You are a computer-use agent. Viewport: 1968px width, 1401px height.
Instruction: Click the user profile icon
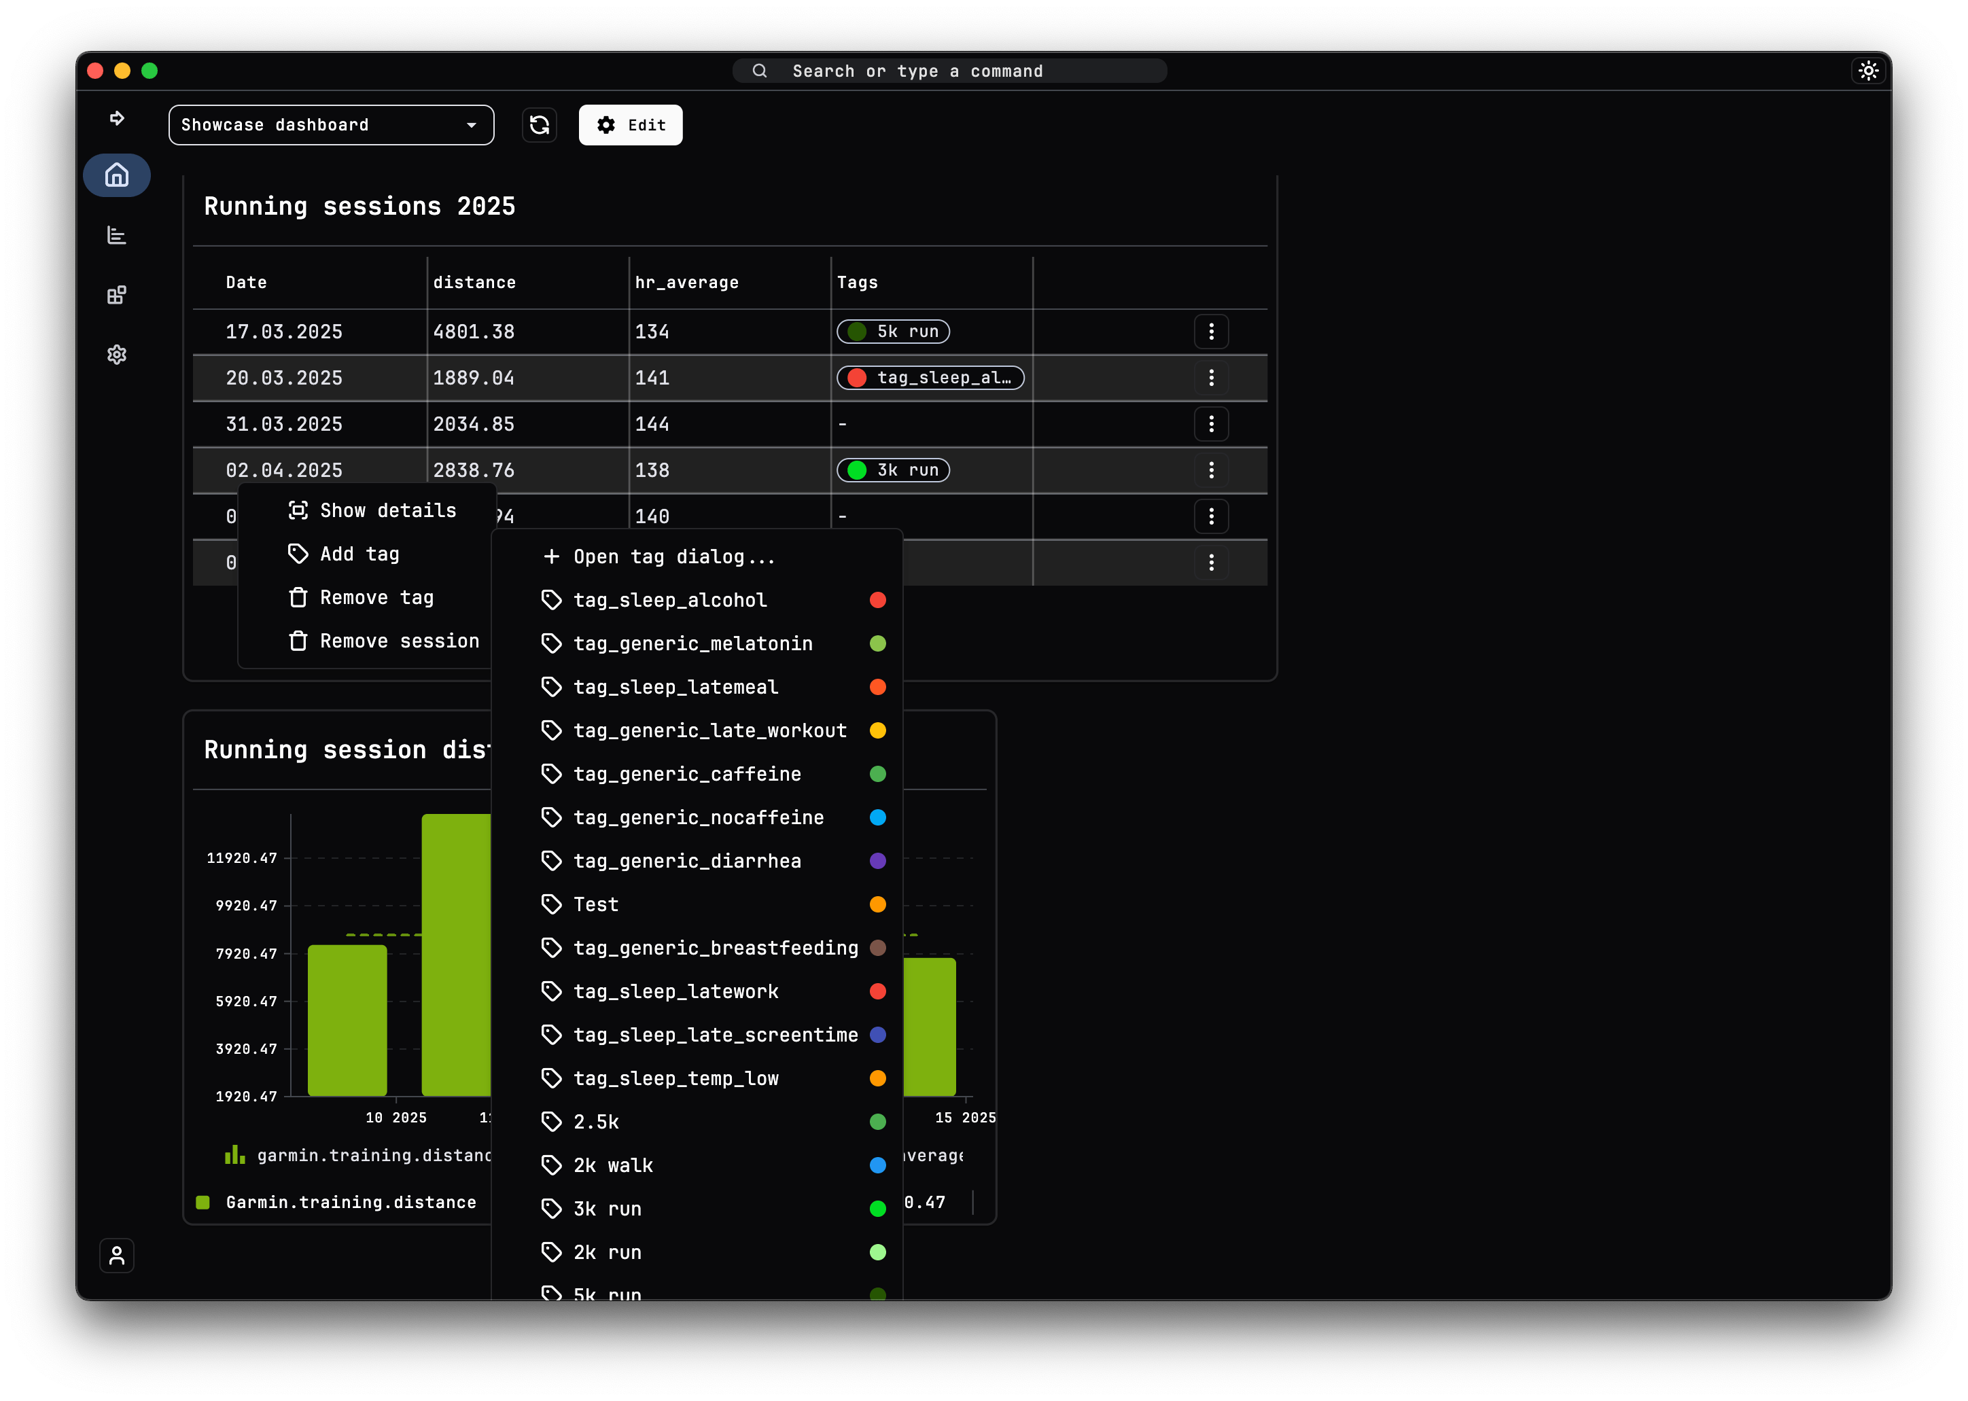pyautogui.click(x=116, y=1255)
